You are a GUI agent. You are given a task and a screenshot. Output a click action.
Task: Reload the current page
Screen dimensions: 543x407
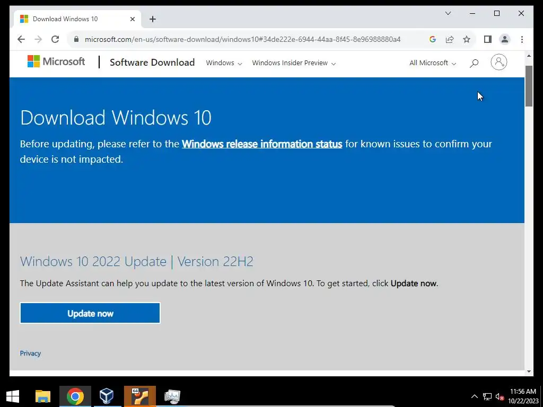click(55, 39)
